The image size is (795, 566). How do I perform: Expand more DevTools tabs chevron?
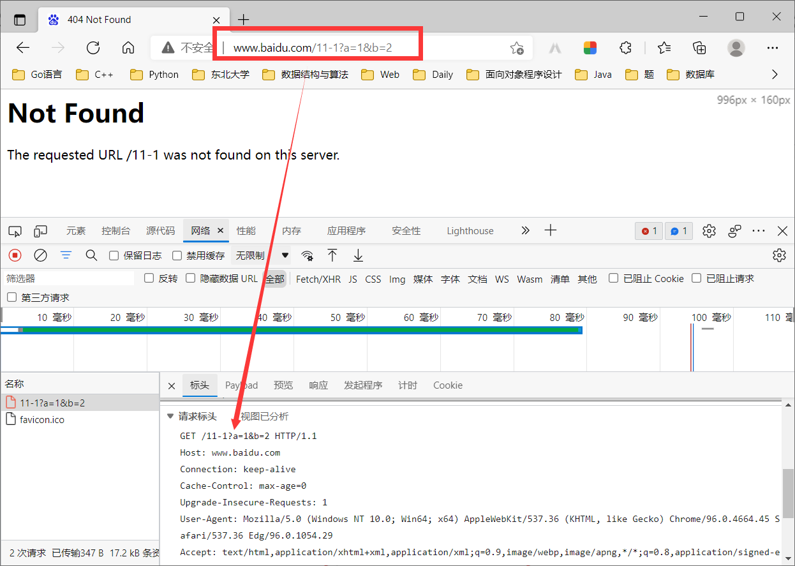[525, 230]
